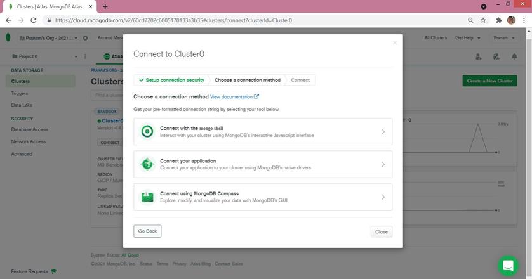Bookmark this page with the star icon
Image resolution: width=532 pixels, height=279 pixels.
tap(483, 20)
